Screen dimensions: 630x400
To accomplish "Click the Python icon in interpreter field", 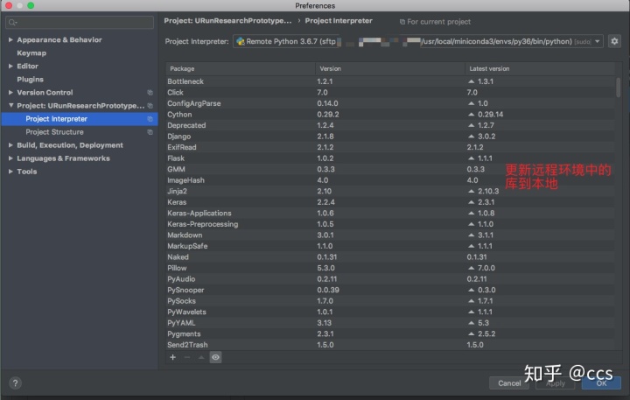I will click(x=241, y=41).
